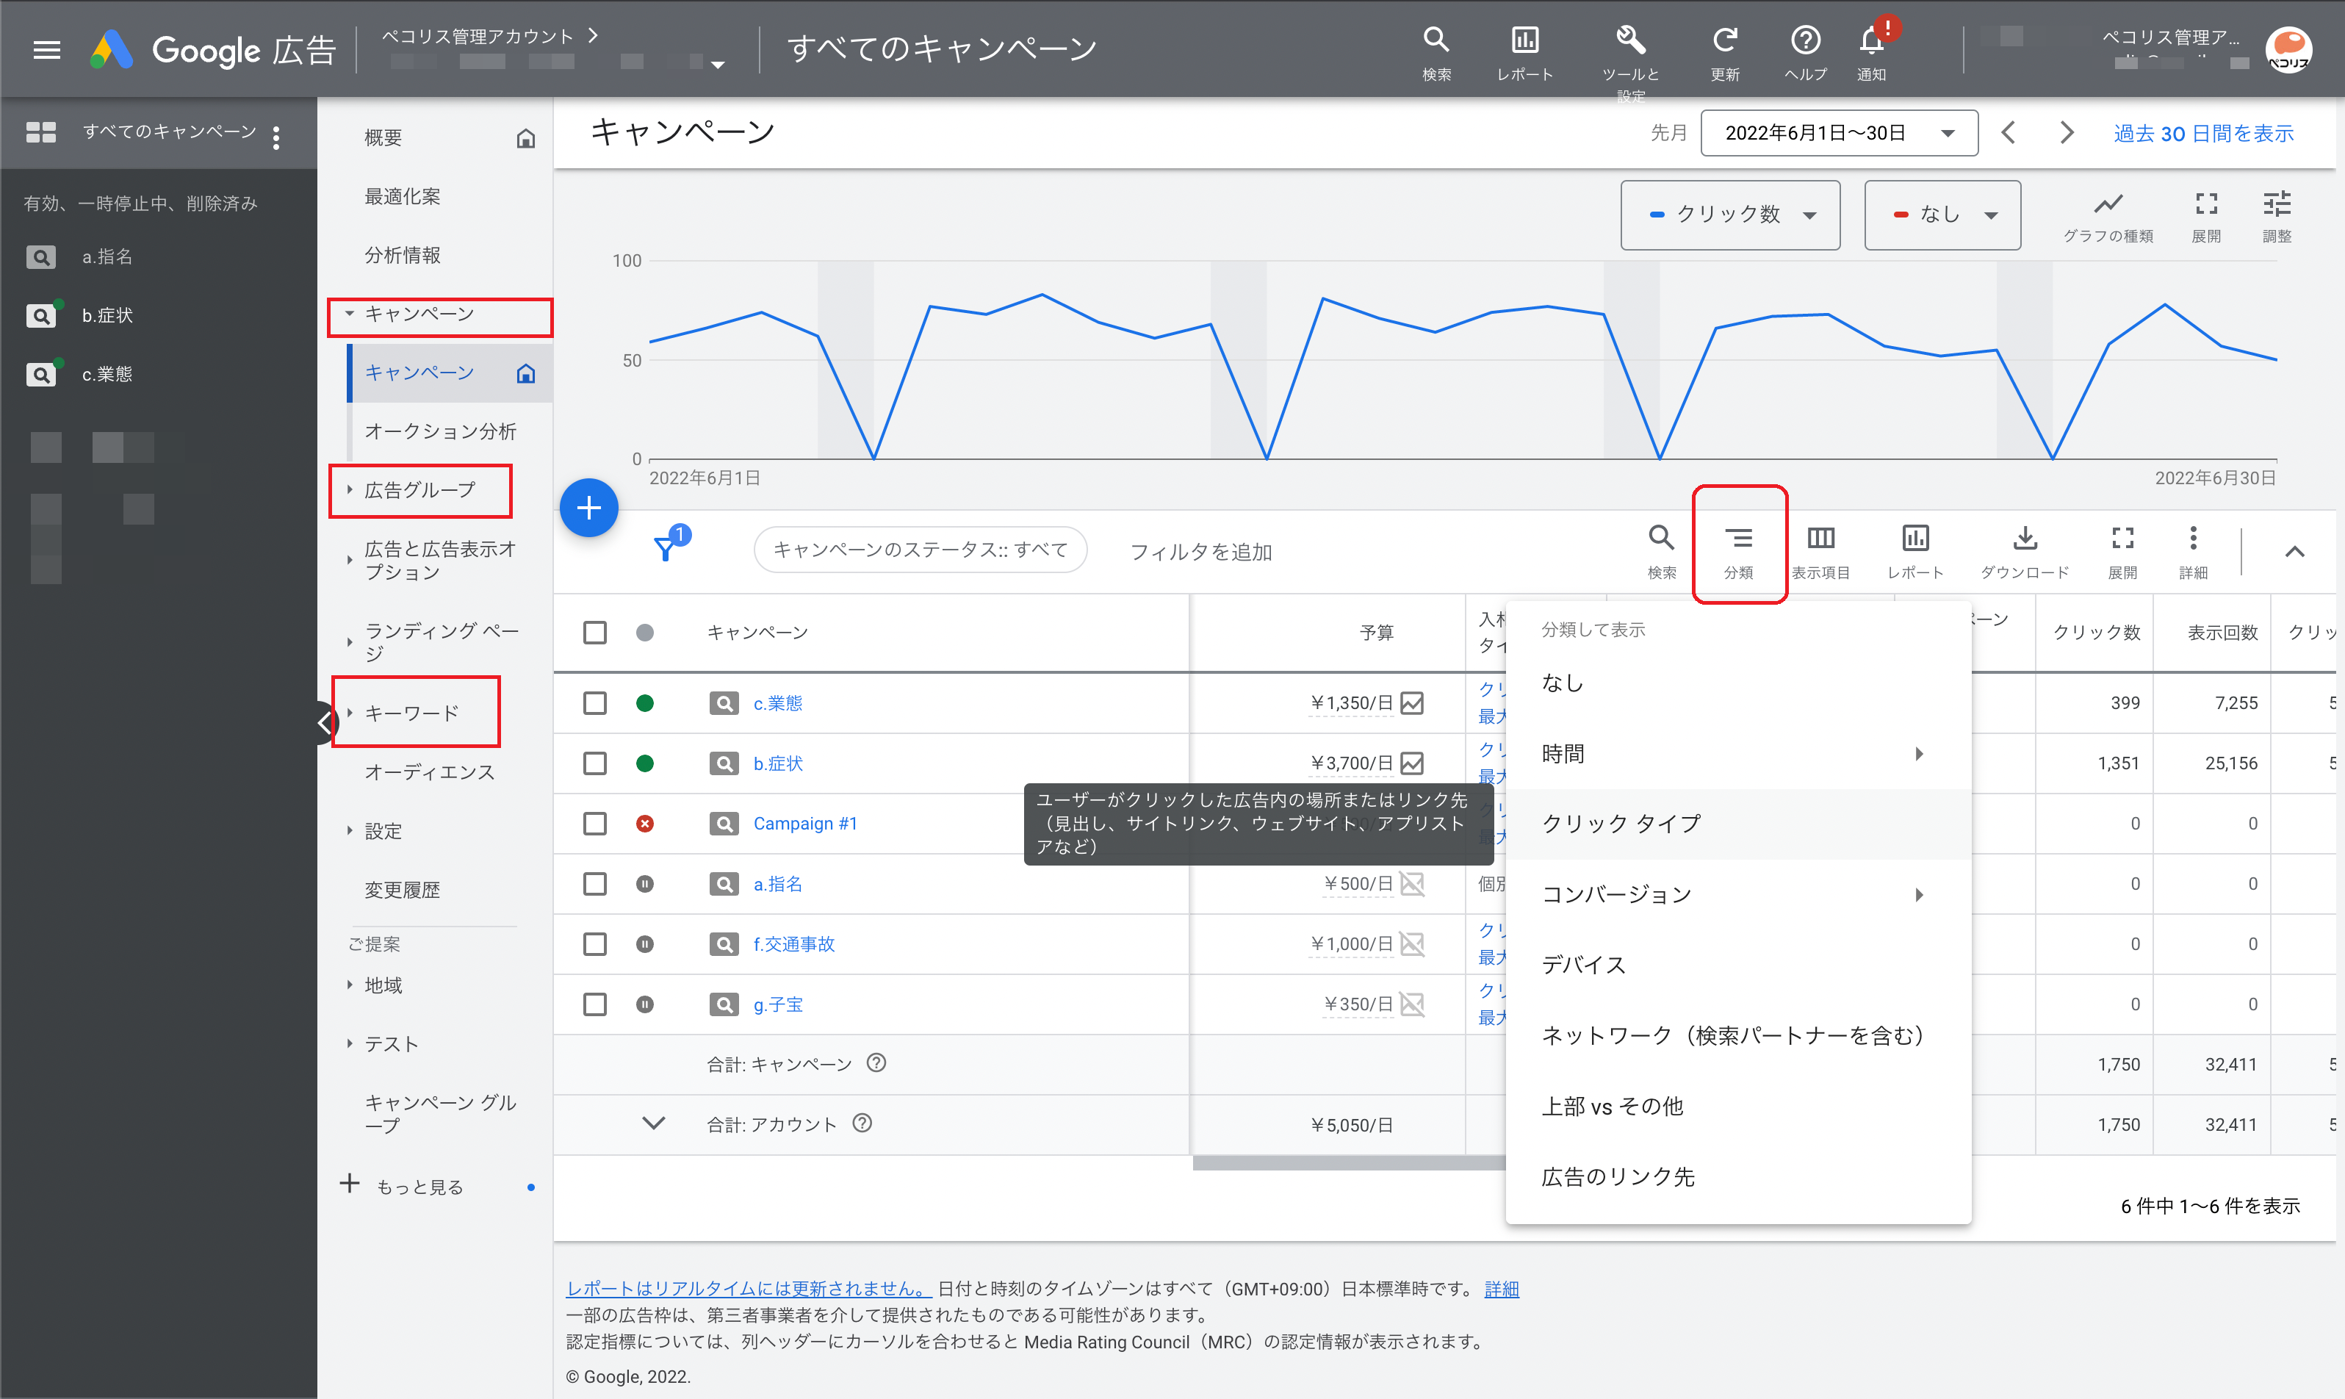Choose デバイス from the segment menu
The height and width of the screenshot is (1399, 2345).
tap(1583, 965)
